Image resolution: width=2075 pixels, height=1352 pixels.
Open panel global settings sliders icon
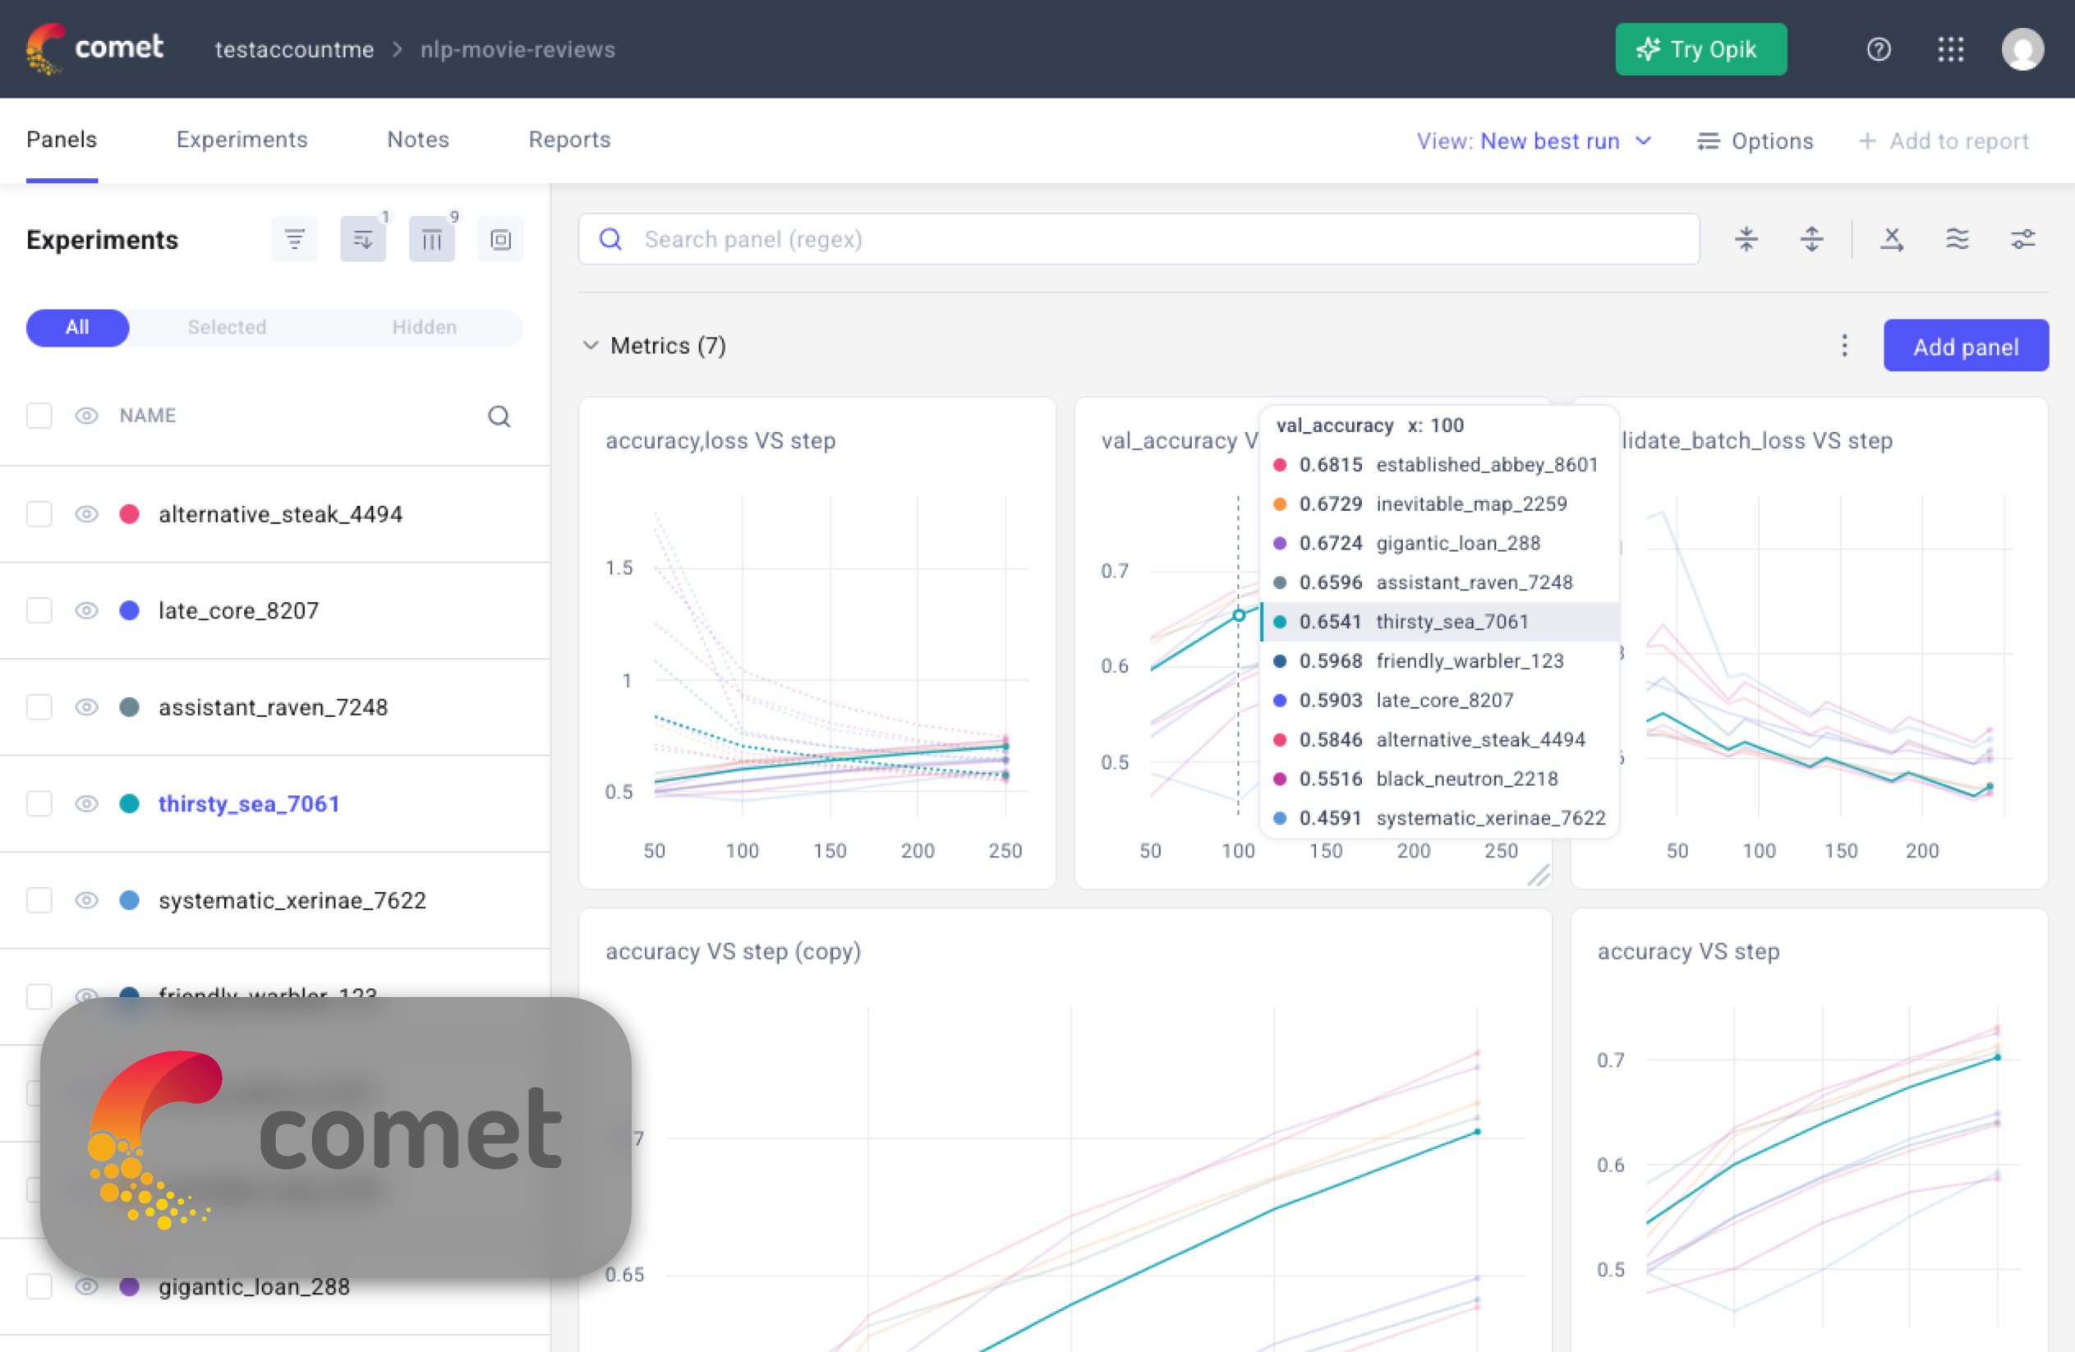pos(2022,239)
